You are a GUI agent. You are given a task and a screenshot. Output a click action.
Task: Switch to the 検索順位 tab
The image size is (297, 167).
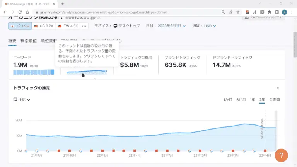29,41
